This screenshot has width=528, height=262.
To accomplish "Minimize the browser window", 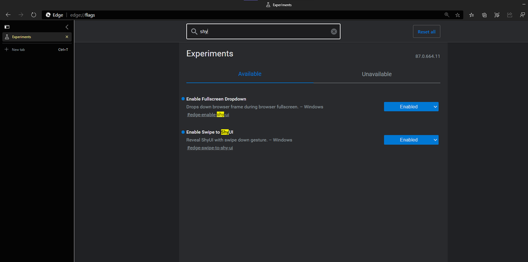I will point(523,4).
